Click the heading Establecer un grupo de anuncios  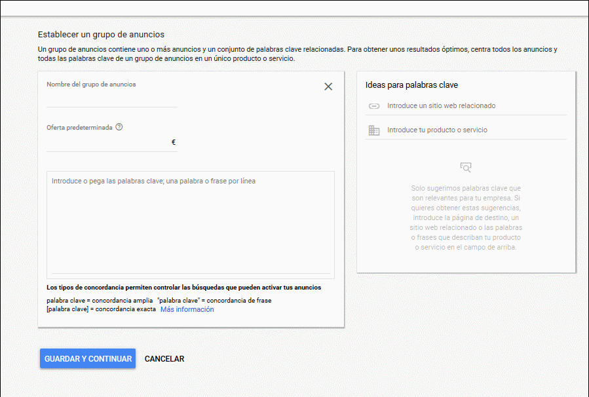click(x=101, y=35)
